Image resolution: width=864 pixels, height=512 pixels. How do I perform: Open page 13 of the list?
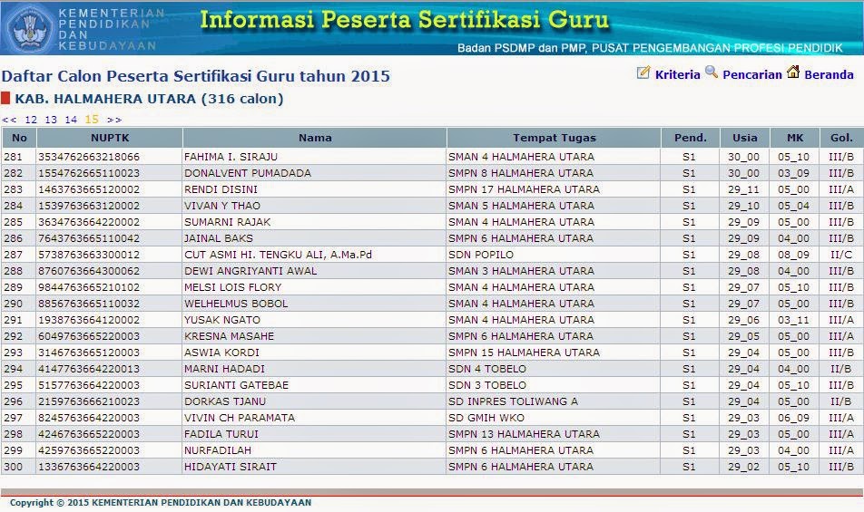tap(51, 120)
